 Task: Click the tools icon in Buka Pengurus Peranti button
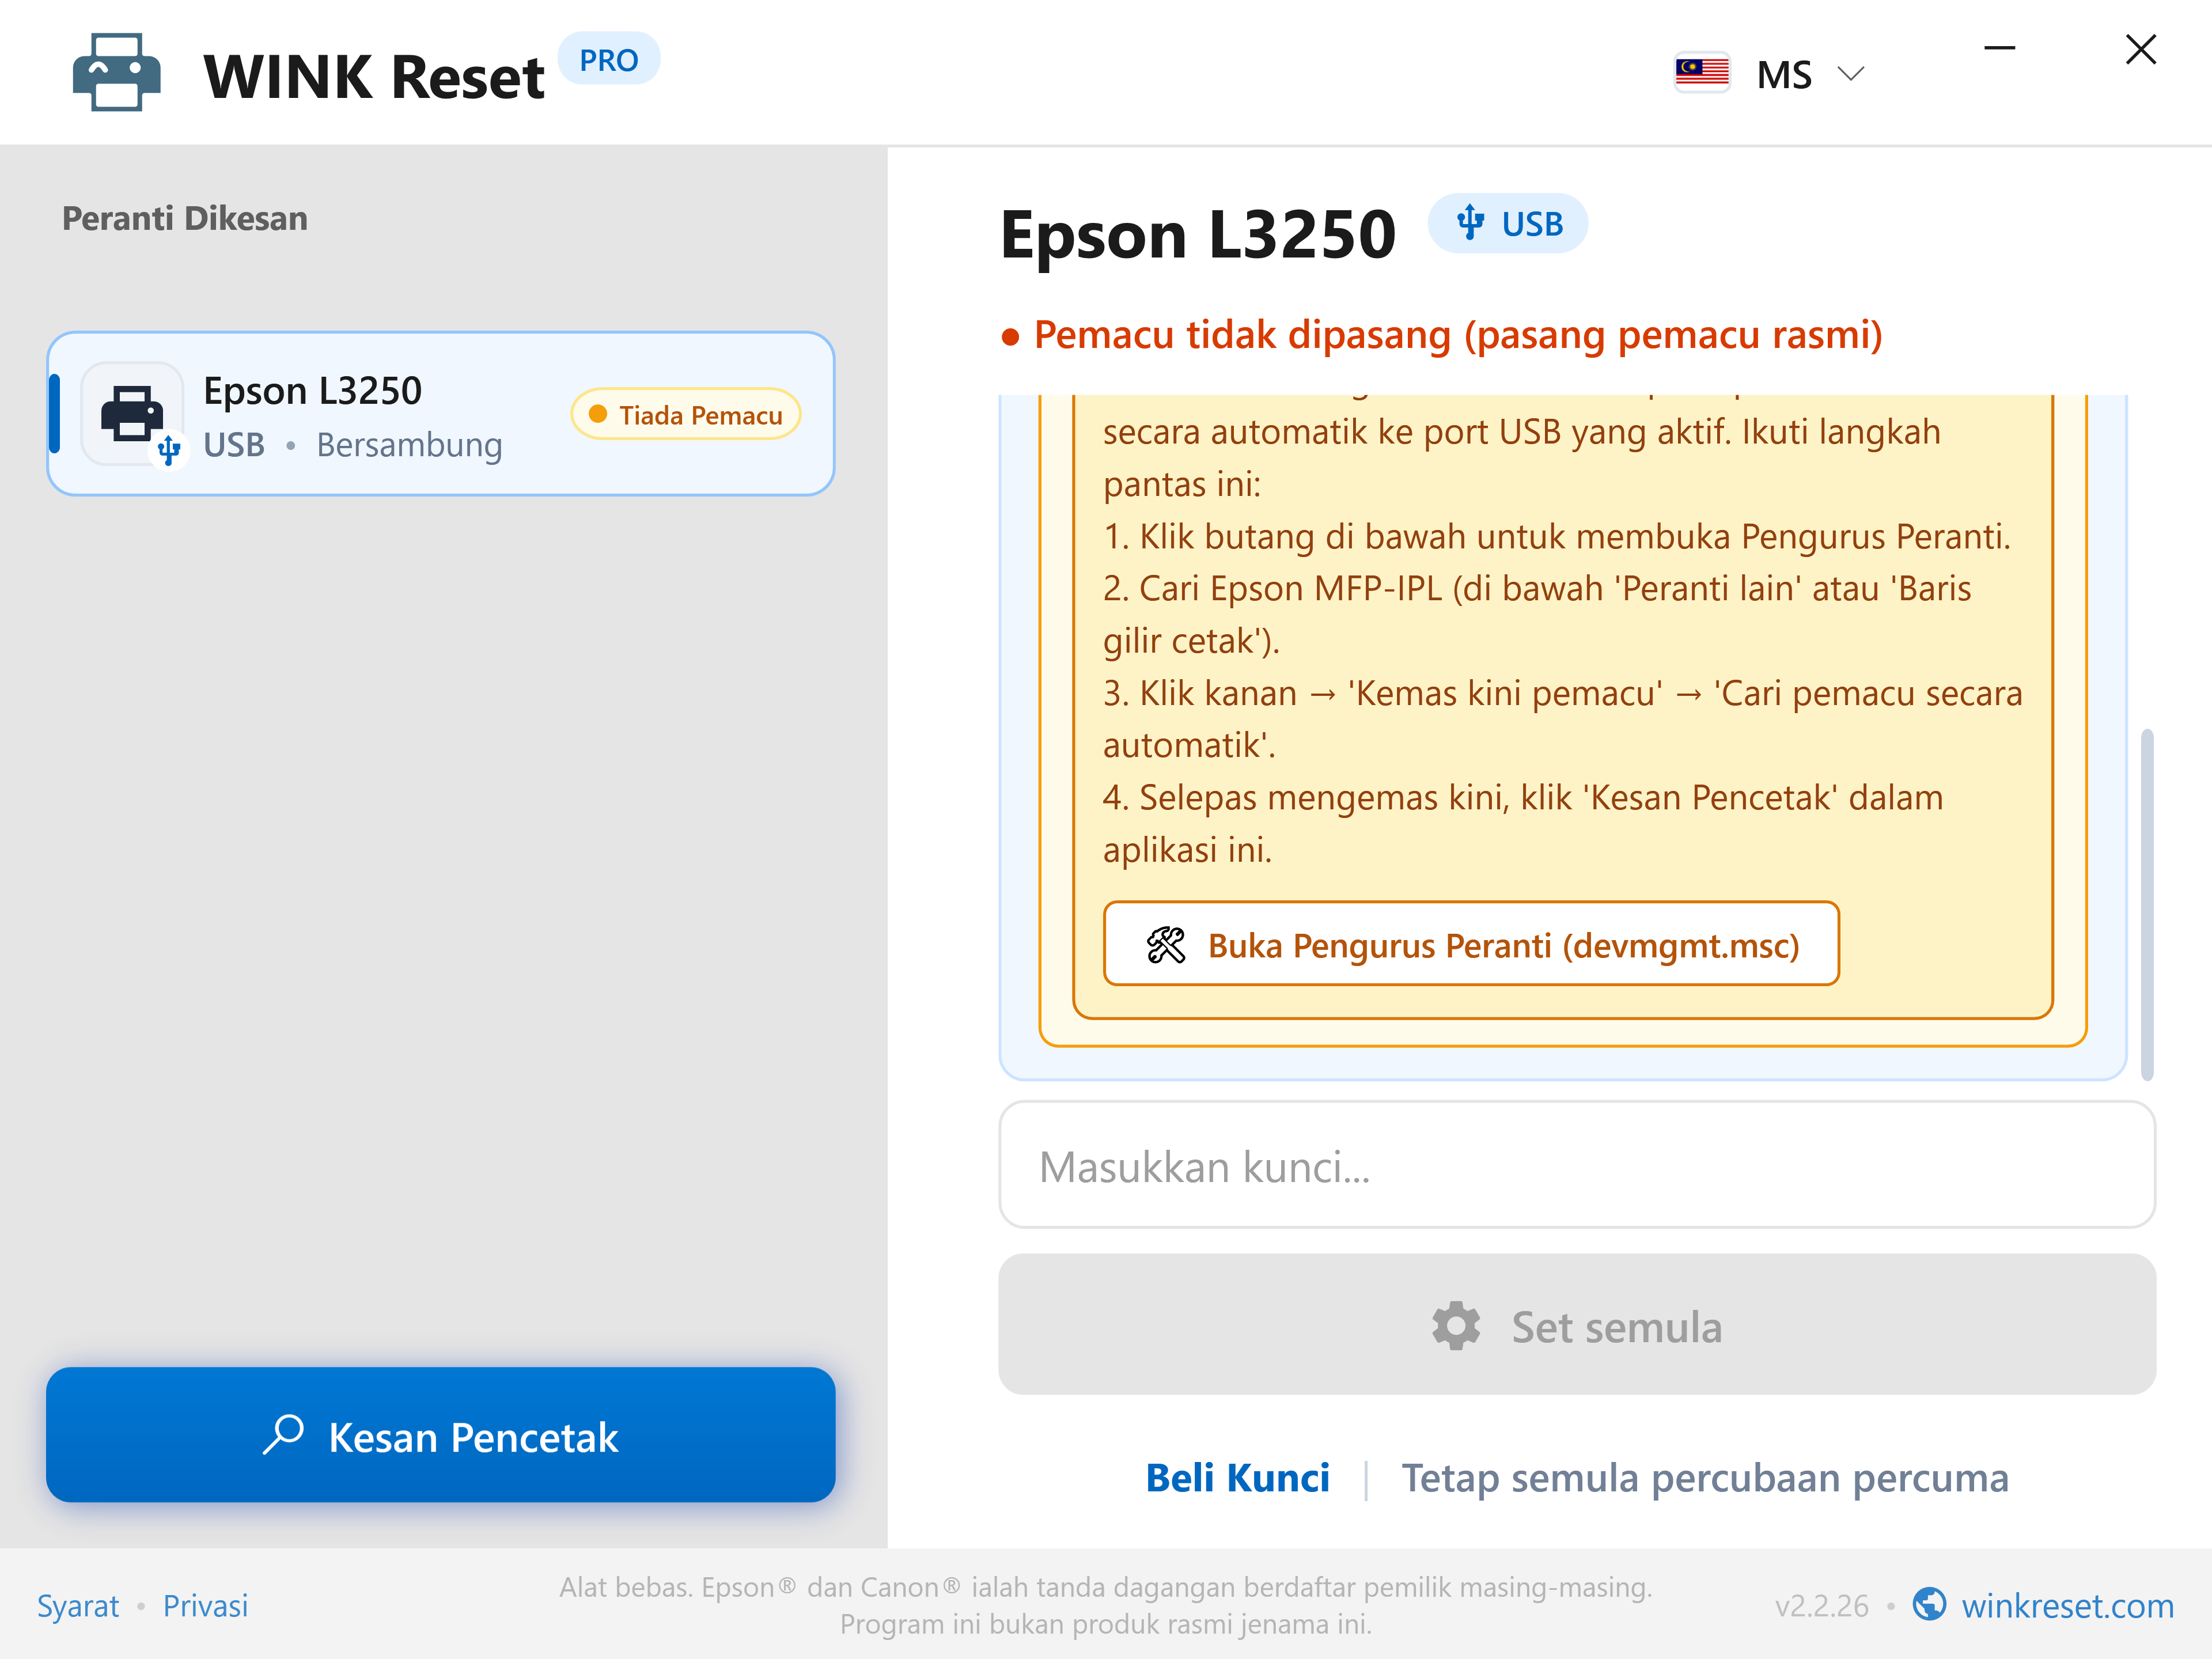click(1166, 944)
